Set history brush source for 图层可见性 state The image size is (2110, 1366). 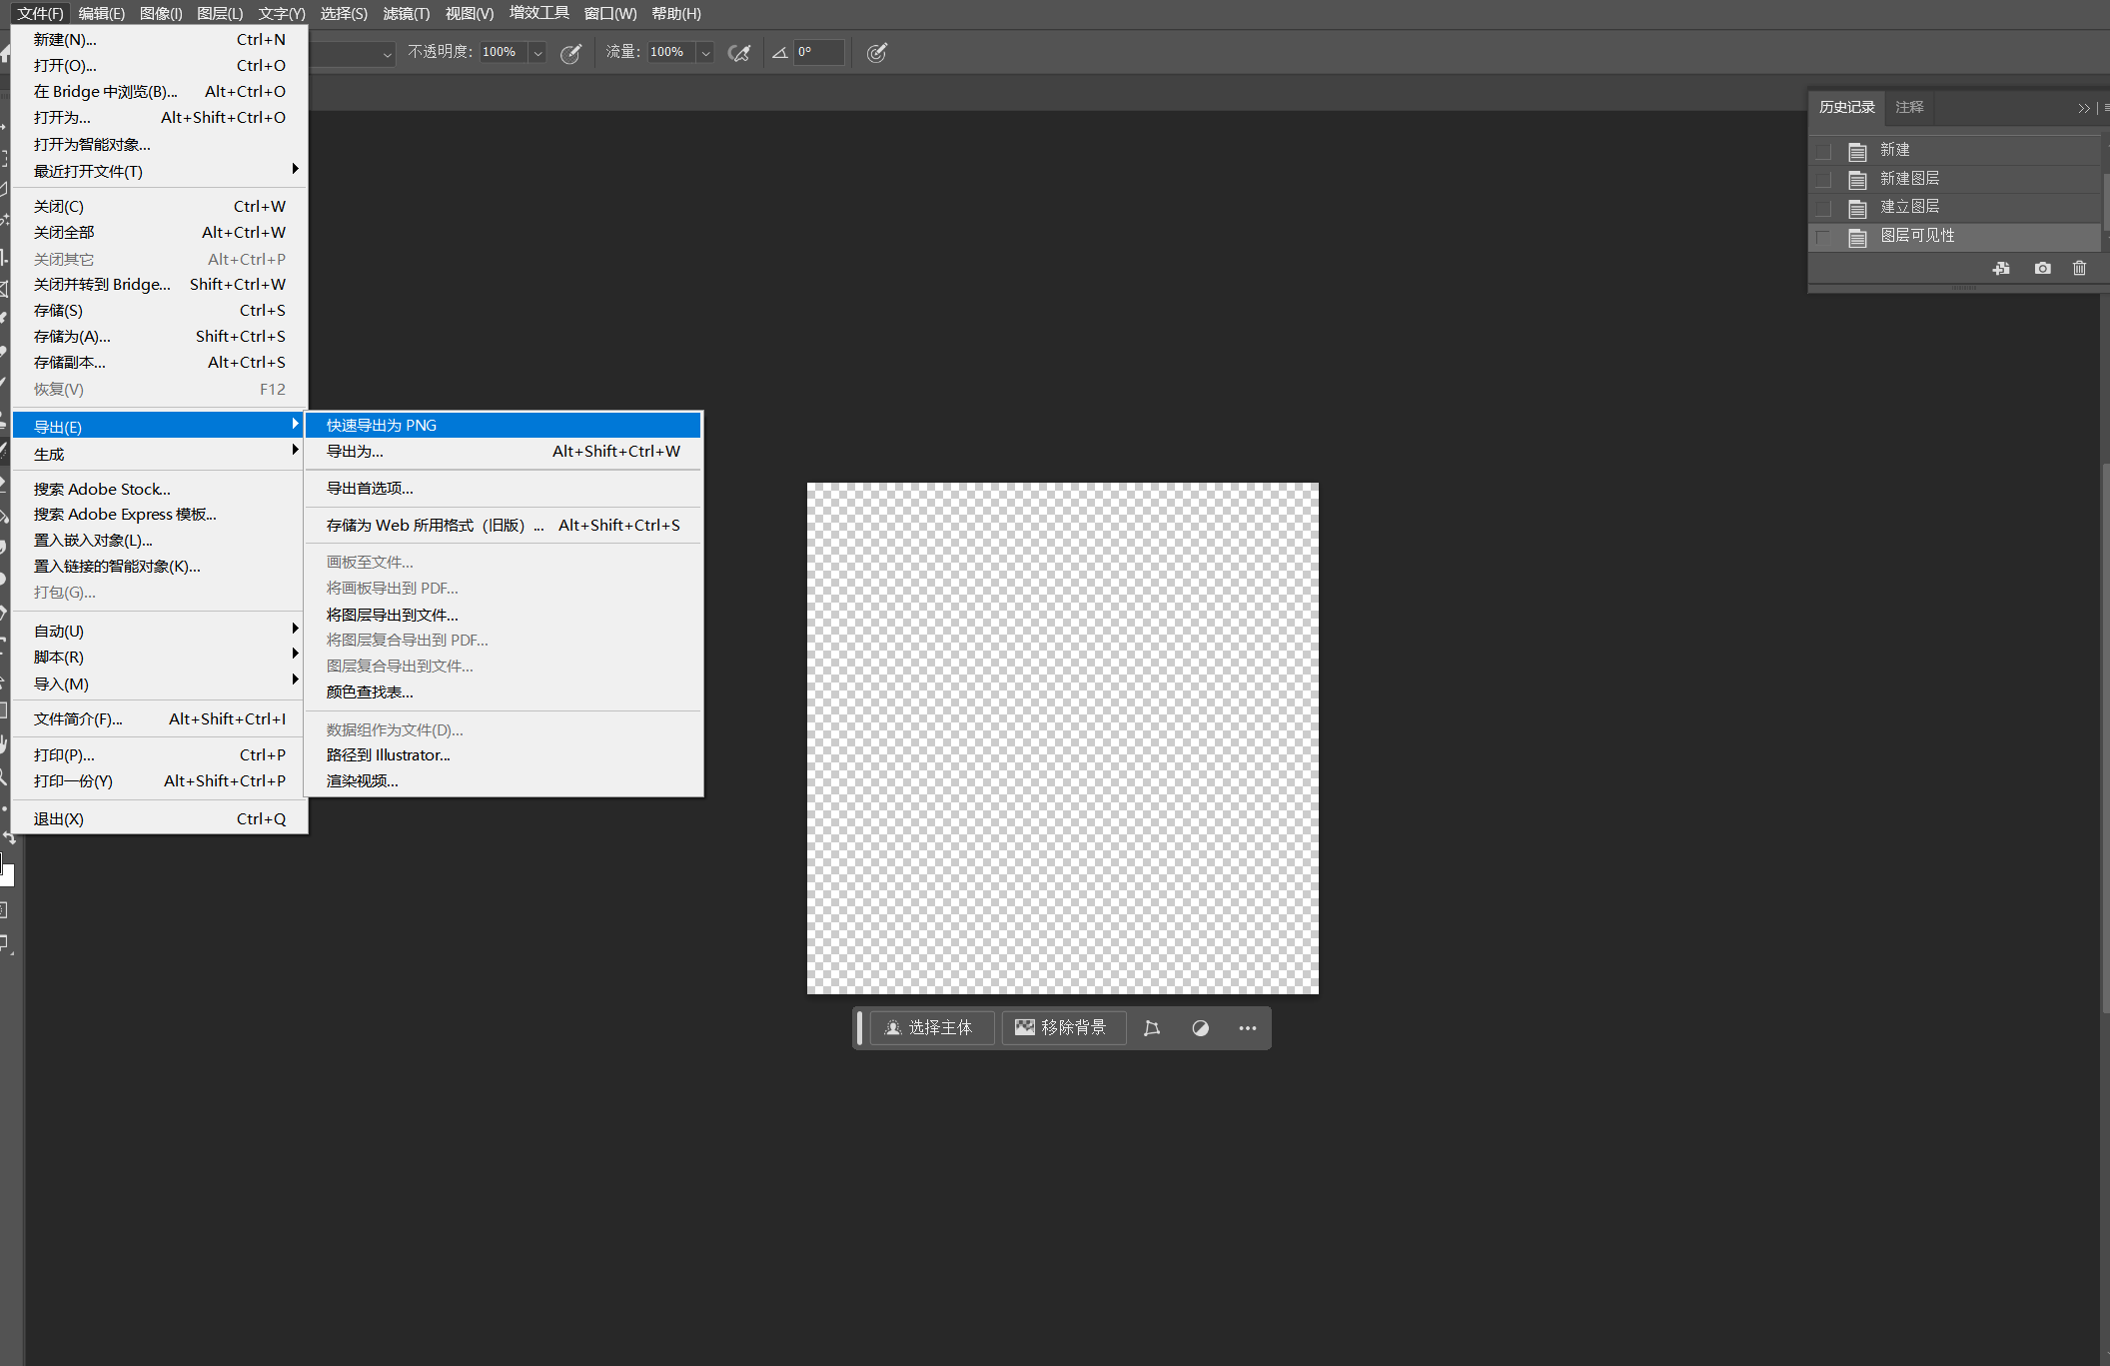1823,237
